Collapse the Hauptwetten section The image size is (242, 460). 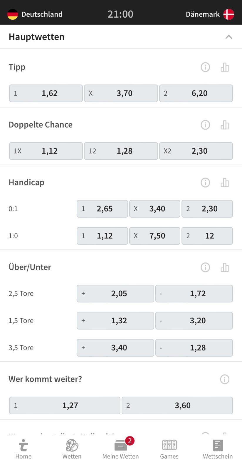229,37
